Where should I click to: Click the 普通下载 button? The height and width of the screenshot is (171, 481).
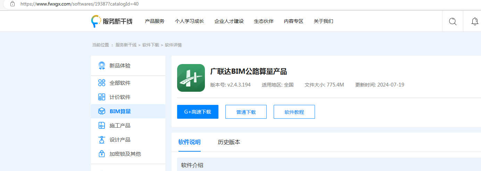(246, 112)
